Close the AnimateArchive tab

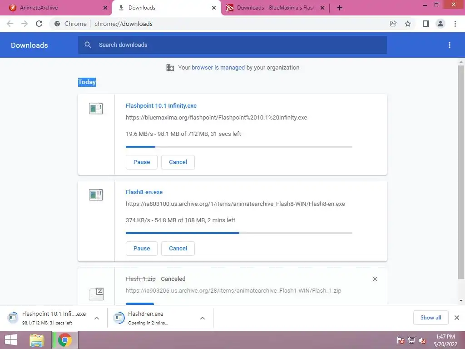tap(105, 8)
